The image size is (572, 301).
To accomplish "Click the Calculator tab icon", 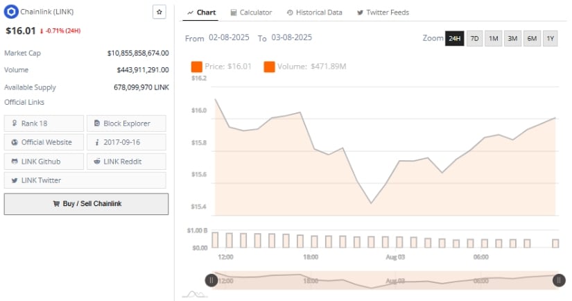I will point(234,12).
